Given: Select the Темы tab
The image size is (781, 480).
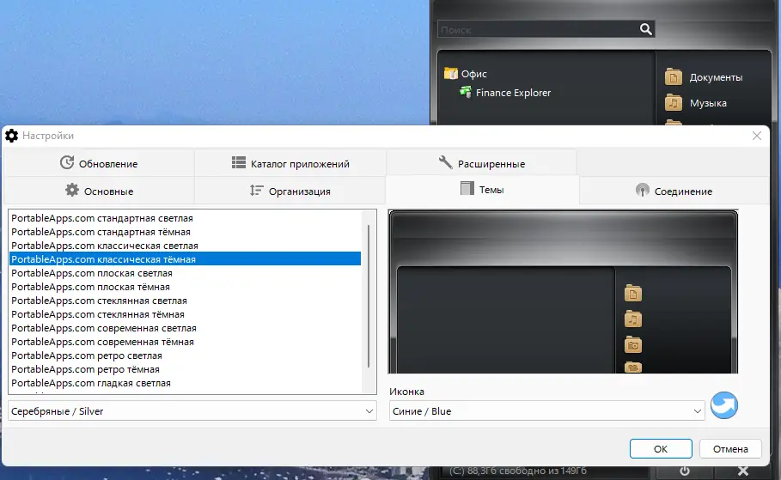Looking at the screenshot, I should tap(482, 189).
